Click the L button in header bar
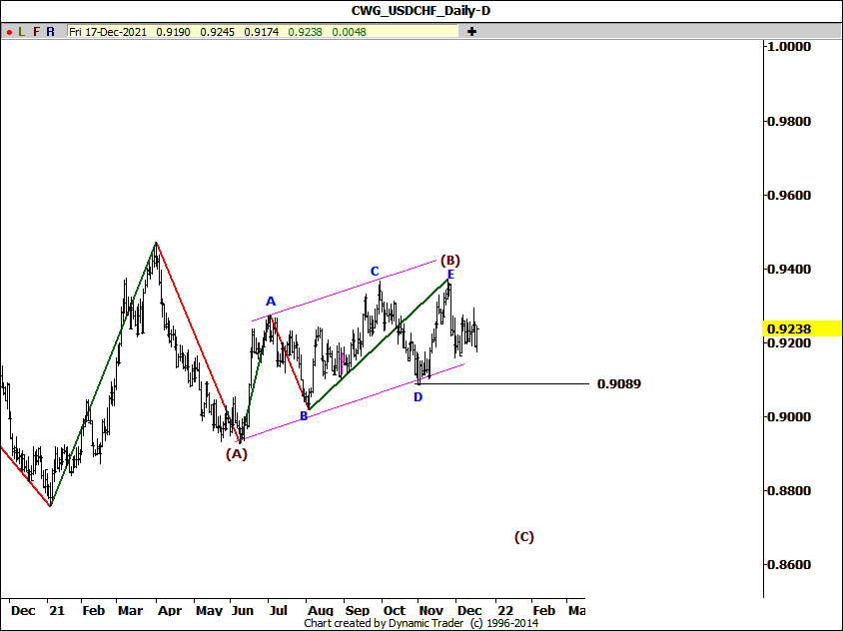843x631 pixels. (x=22, y=32)
